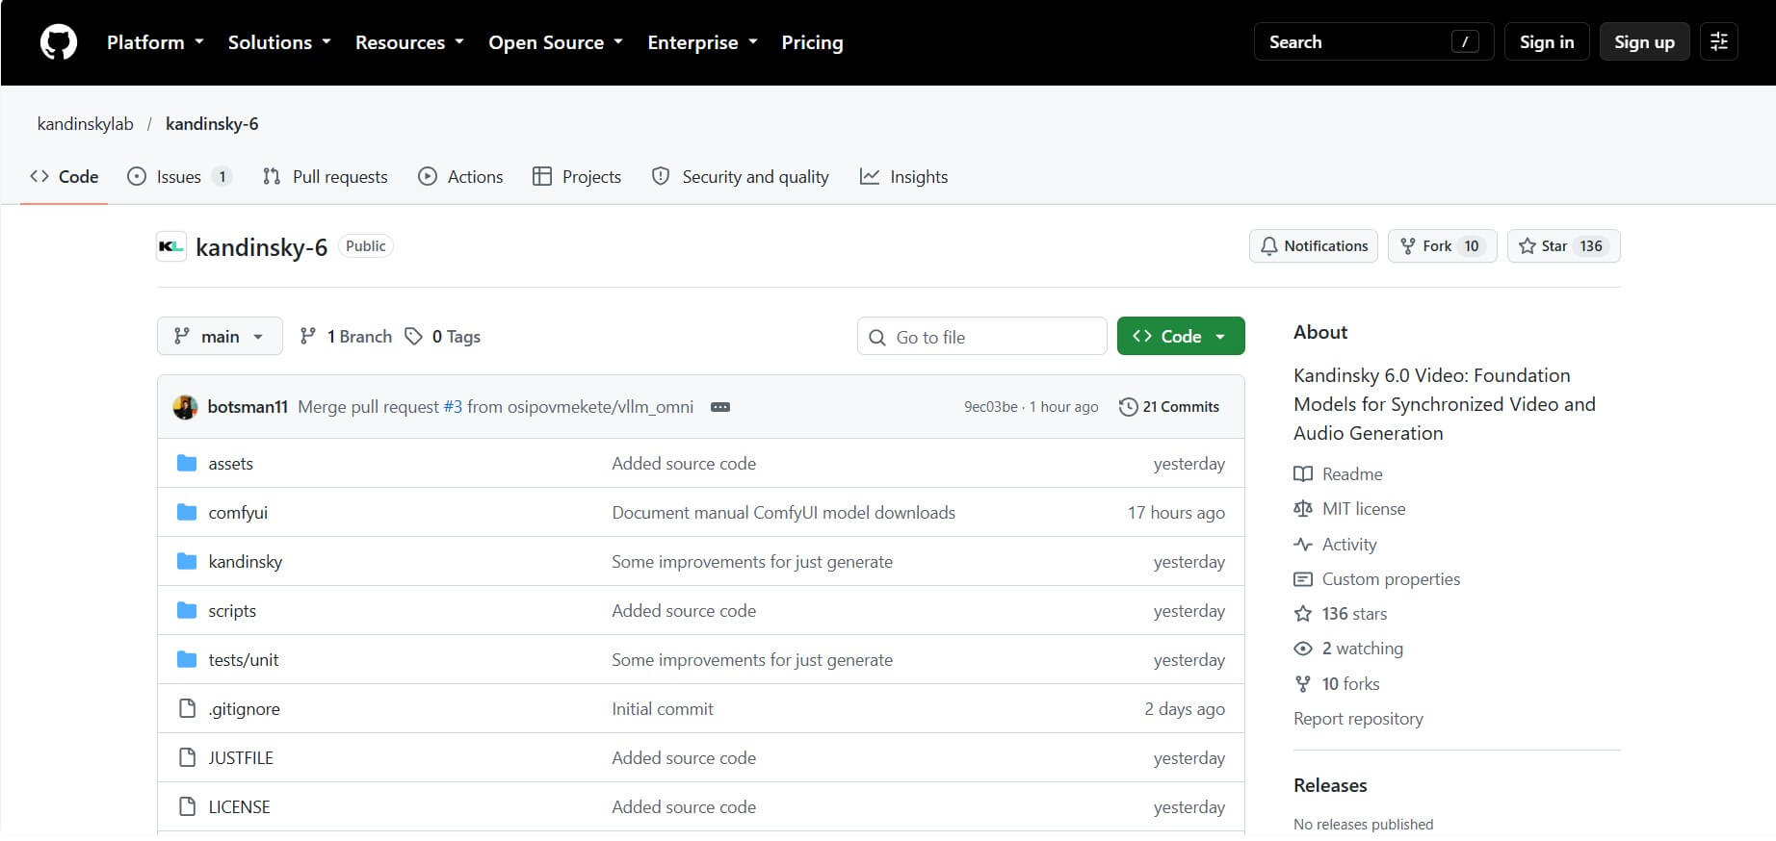Viewport: 1776px width, 841px height.
Task: Click the Notifications button
Action: click(1314, 246)
